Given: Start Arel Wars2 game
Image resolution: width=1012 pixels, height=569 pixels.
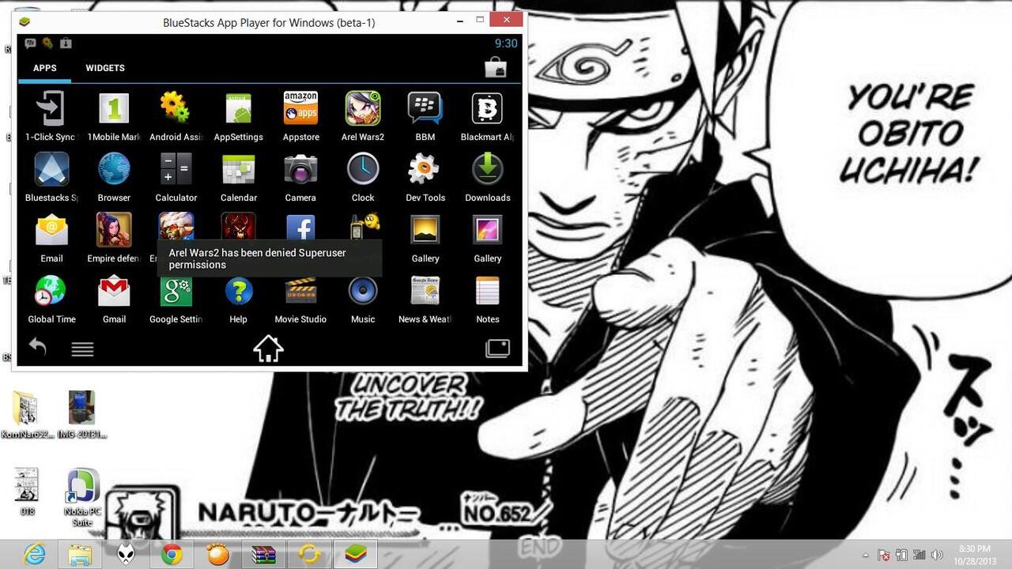Looking at the screenshot, I should [363, 108].
